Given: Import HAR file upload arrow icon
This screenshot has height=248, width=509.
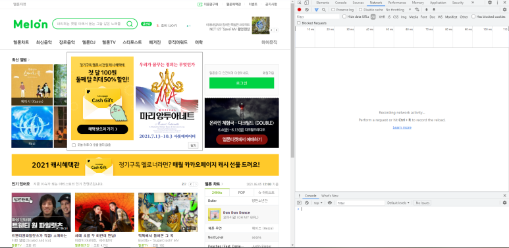Looking at the screenshot, I should point(427,10).
